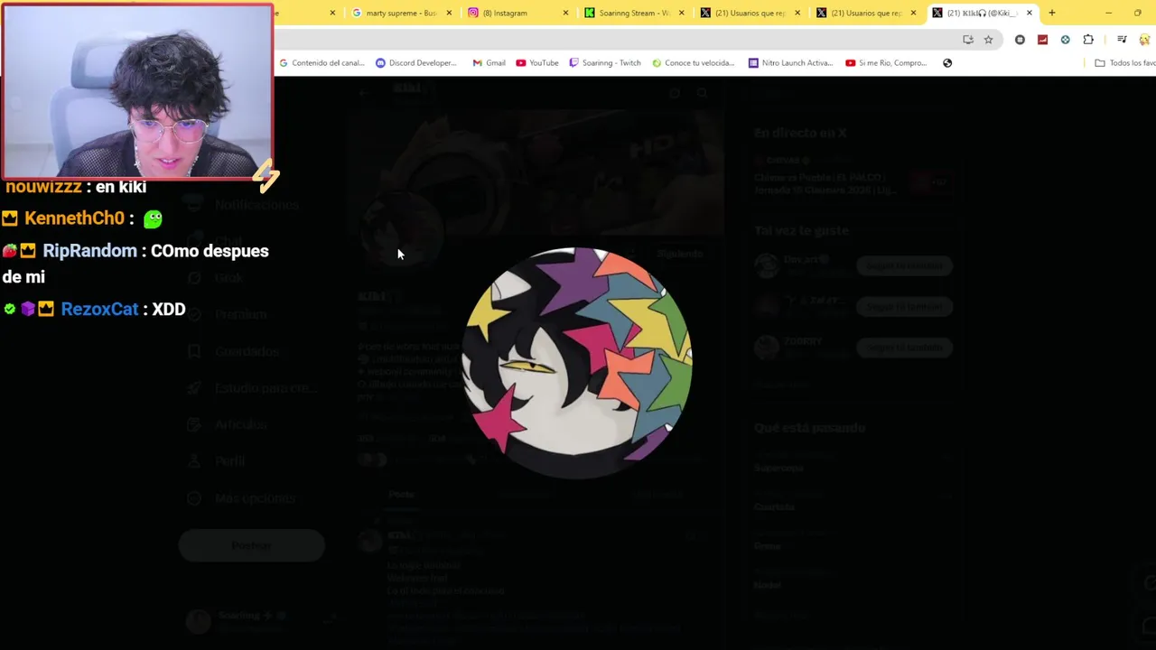1156x650 pixels.
Task: Switch to the marty supreme Google search tab
Action: point(394,13)
